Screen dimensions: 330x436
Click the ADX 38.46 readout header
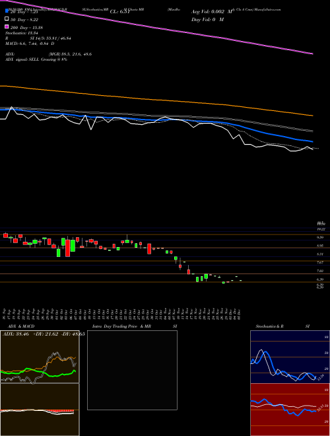click(x=44, y=334)
